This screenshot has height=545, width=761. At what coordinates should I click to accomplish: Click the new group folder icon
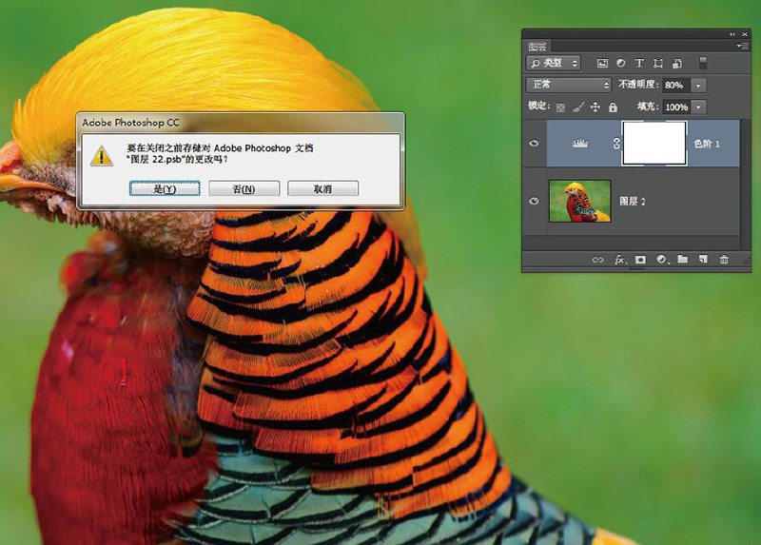coord(682,259)
